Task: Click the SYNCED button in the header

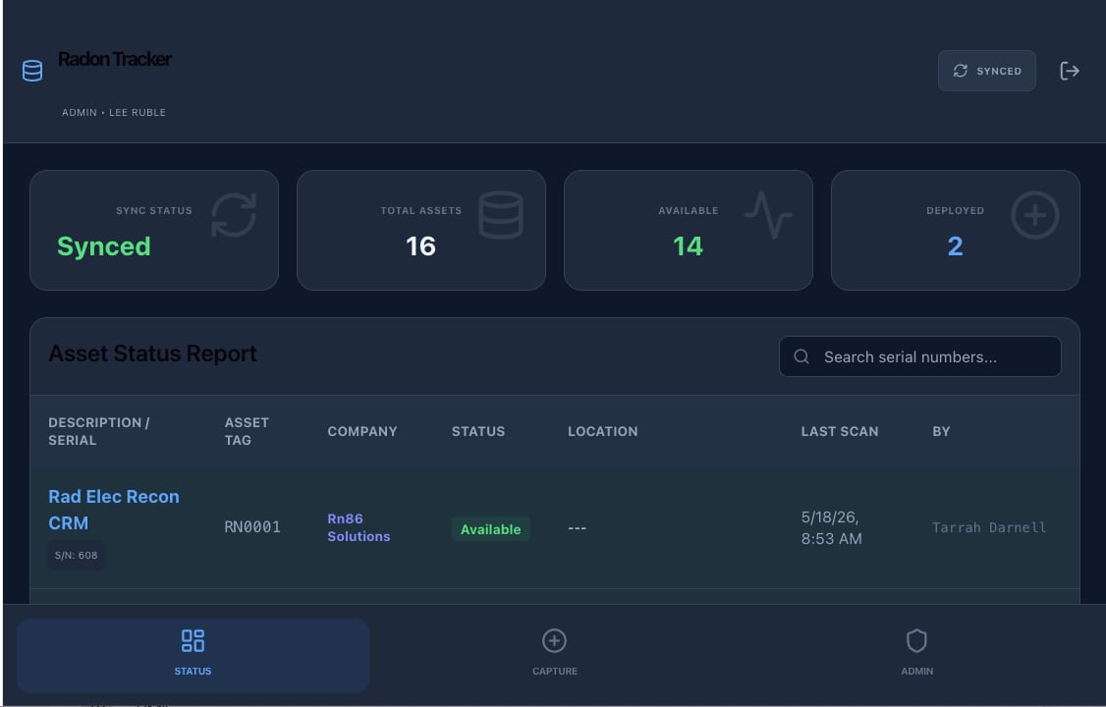Action: click(x=987, y=71)
